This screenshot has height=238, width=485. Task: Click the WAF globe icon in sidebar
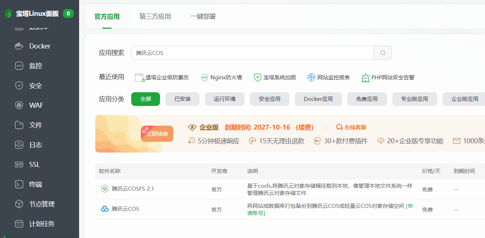[x=19, y=105]
